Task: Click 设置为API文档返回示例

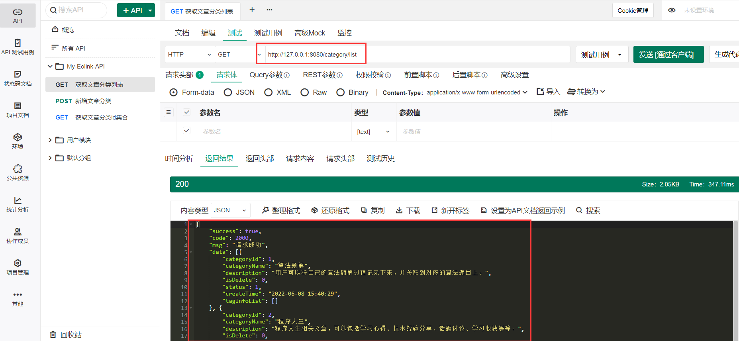Action: tap(523, 210)
